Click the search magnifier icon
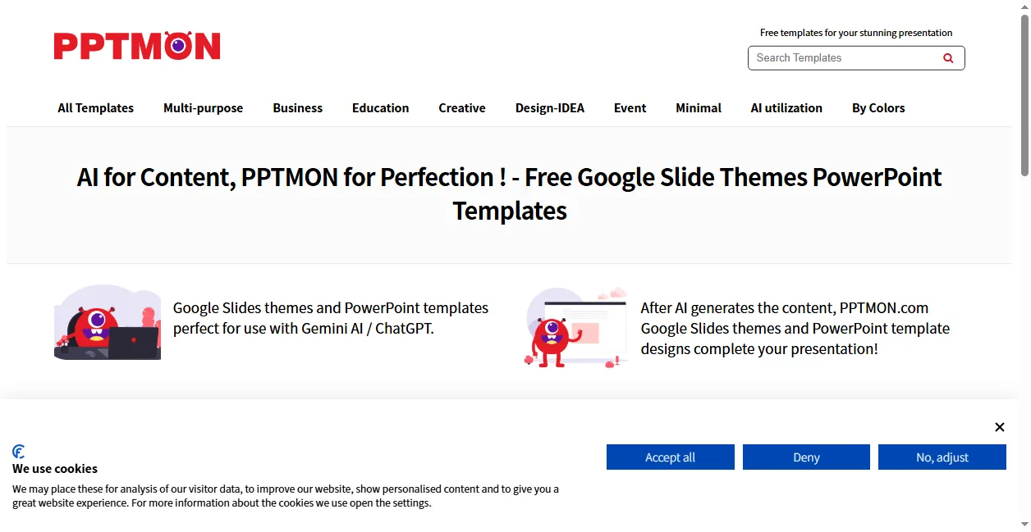The height and width of the screenshot is (532, 1031). [948, 58]
